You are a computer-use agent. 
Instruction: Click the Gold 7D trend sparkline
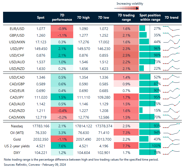(171, 139)
